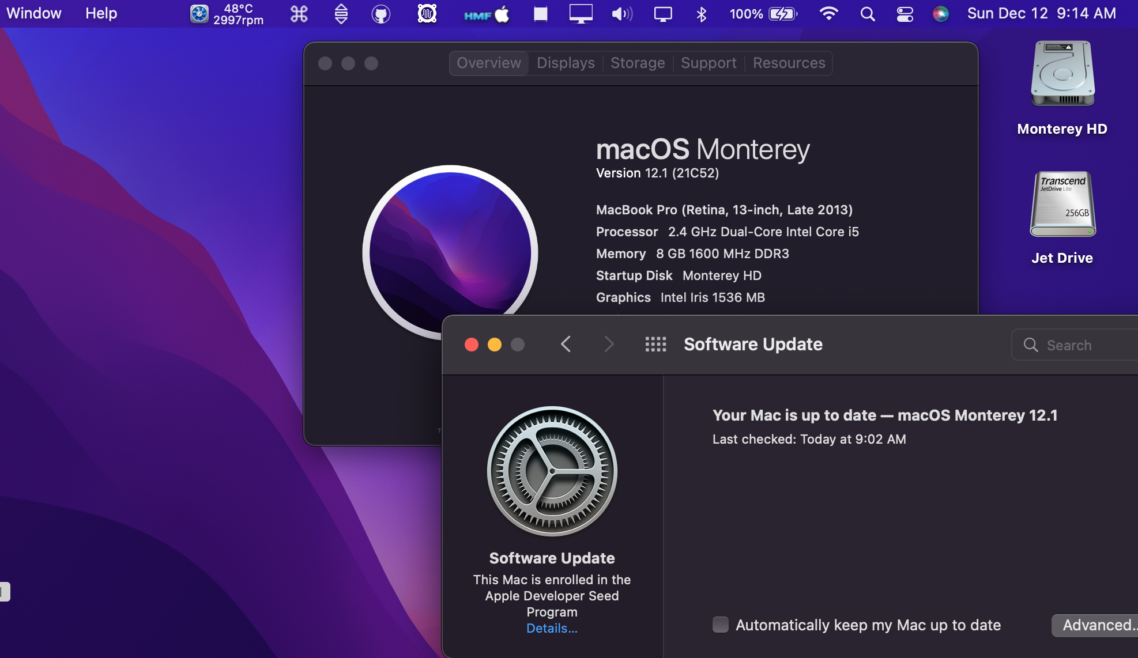The height and width of the screenshot is (658, 1138).
Task: Click the Your Mac is up to date message
Action: (885, 415)
